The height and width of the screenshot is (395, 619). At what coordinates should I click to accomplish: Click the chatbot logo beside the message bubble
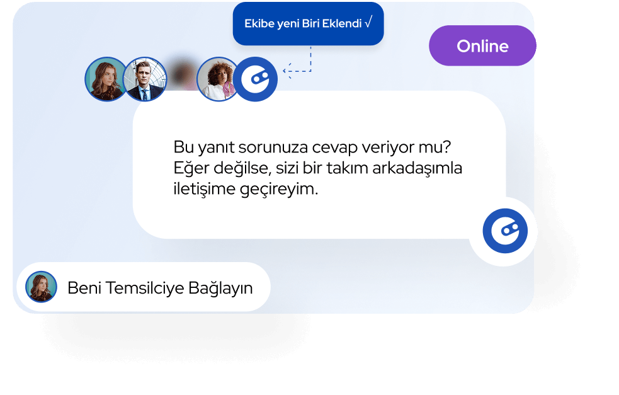click(505, 231)
